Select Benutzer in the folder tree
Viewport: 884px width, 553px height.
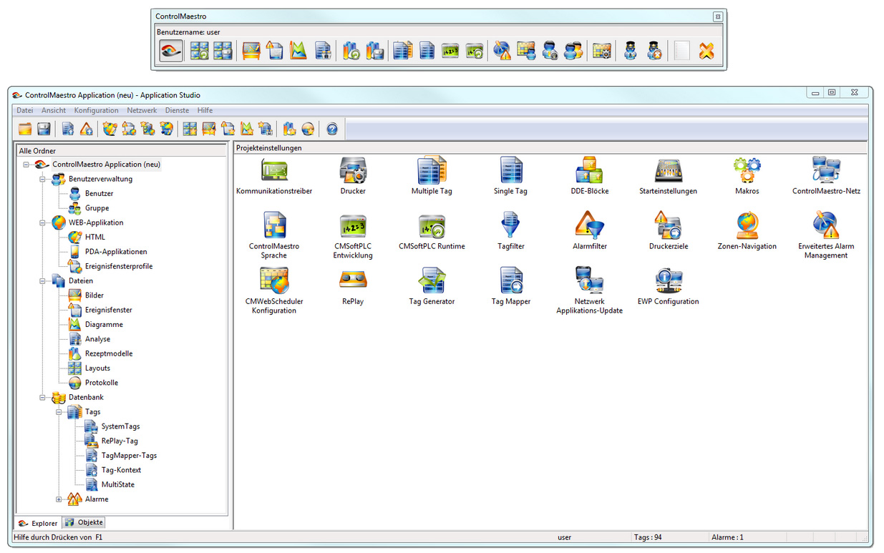(99, 194)
